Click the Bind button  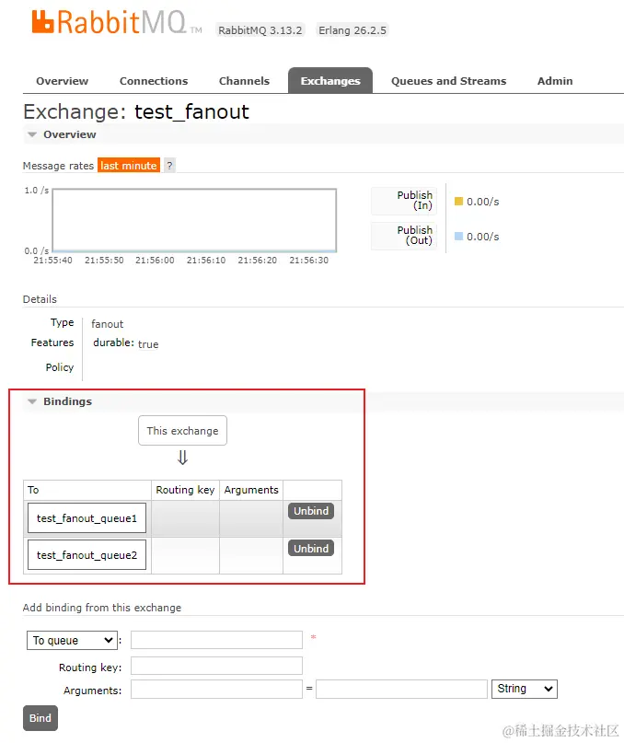40,718
